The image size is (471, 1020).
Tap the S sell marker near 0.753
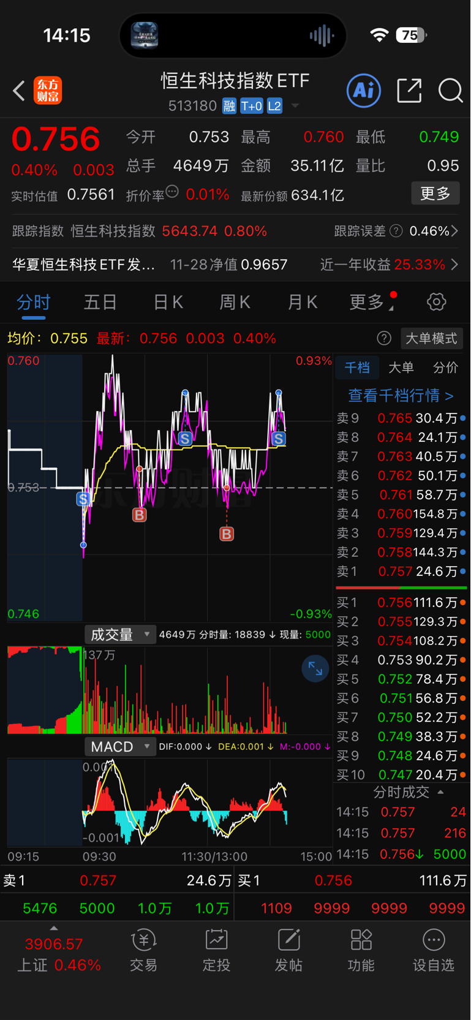(83, 499)
